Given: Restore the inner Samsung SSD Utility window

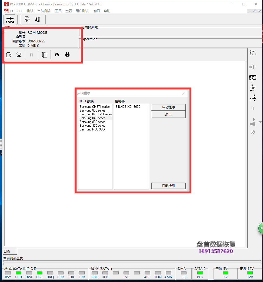Looking at the screenshot, I should (254, 11).
